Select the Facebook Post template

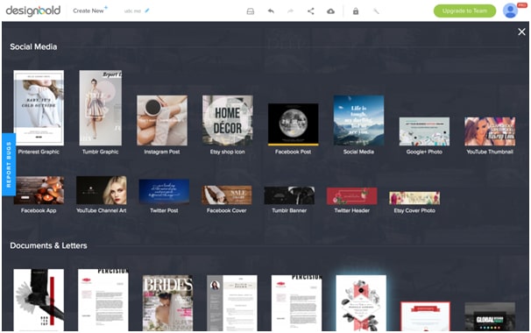[293, 124]
